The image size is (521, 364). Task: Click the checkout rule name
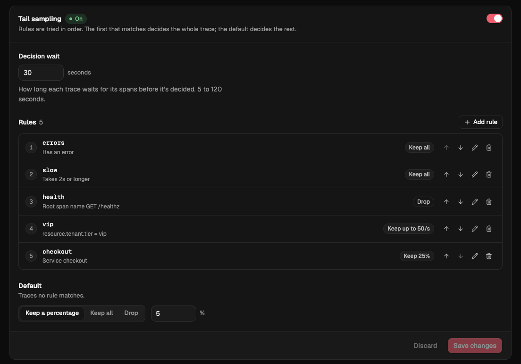click(57, 251)
